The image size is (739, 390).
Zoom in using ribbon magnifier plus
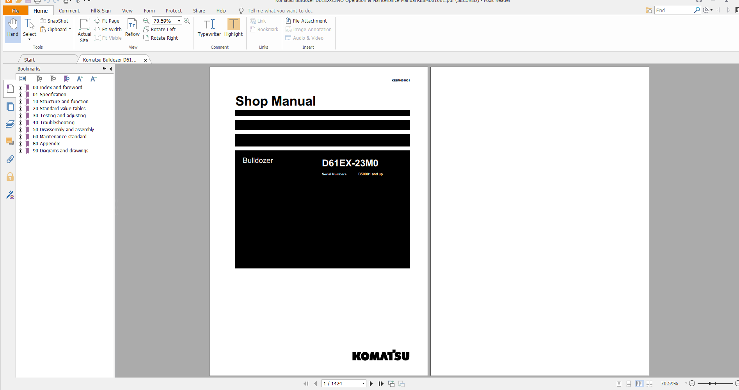pos(187,21)
